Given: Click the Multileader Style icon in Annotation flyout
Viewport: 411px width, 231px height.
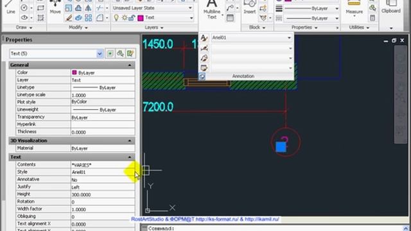Looking at the screenshot, I should pyautogui.click(x=204, y=58).
